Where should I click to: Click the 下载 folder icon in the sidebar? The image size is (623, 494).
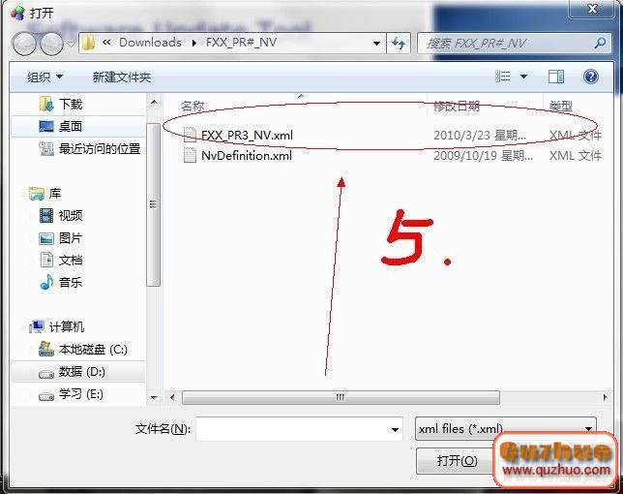46,105
